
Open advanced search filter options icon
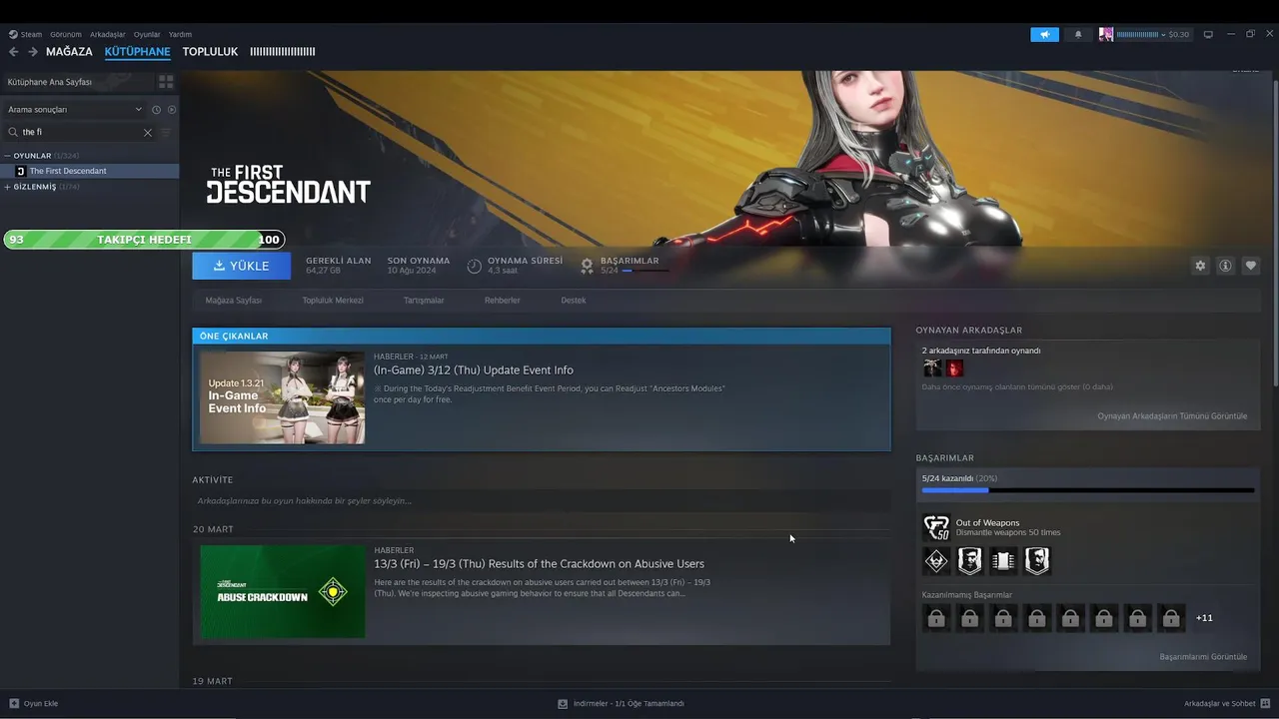click(166, 132)
